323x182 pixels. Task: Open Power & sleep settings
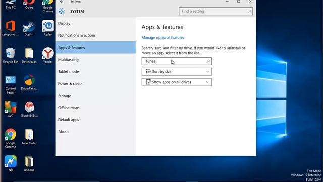(95, 83)
